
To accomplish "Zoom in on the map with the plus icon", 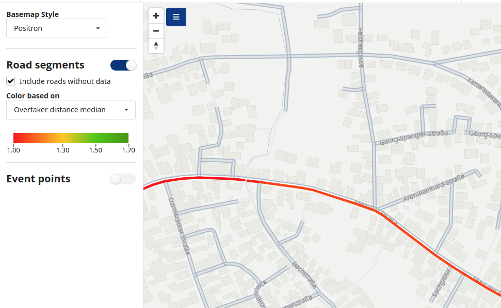I will coord(156,15).
